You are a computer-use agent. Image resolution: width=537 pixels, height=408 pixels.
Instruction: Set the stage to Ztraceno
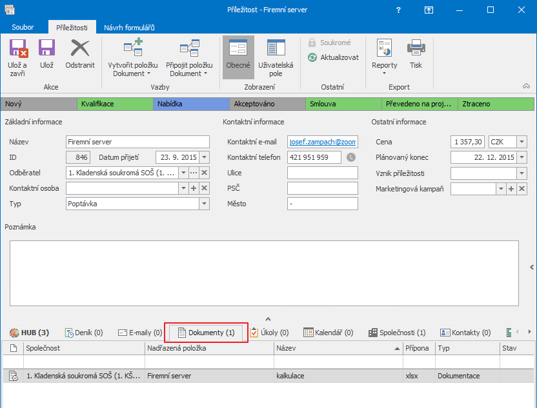click(496, 104)
